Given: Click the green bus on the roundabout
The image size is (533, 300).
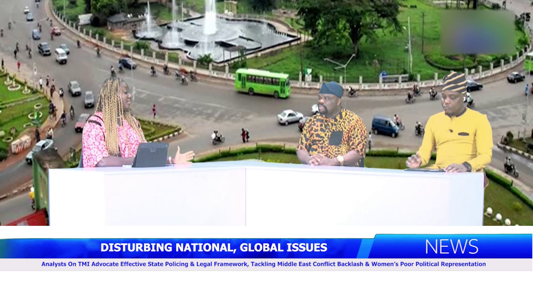Looking at the screenshot, I should coord(262,83).
